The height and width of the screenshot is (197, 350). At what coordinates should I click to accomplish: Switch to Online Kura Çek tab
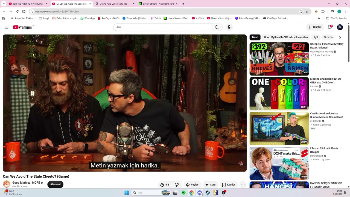pyautogui.click(x=115, y=4)
